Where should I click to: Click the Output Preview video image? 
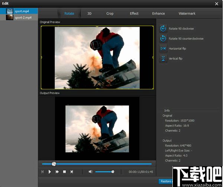pyautogui.click(x=97, y=129)
